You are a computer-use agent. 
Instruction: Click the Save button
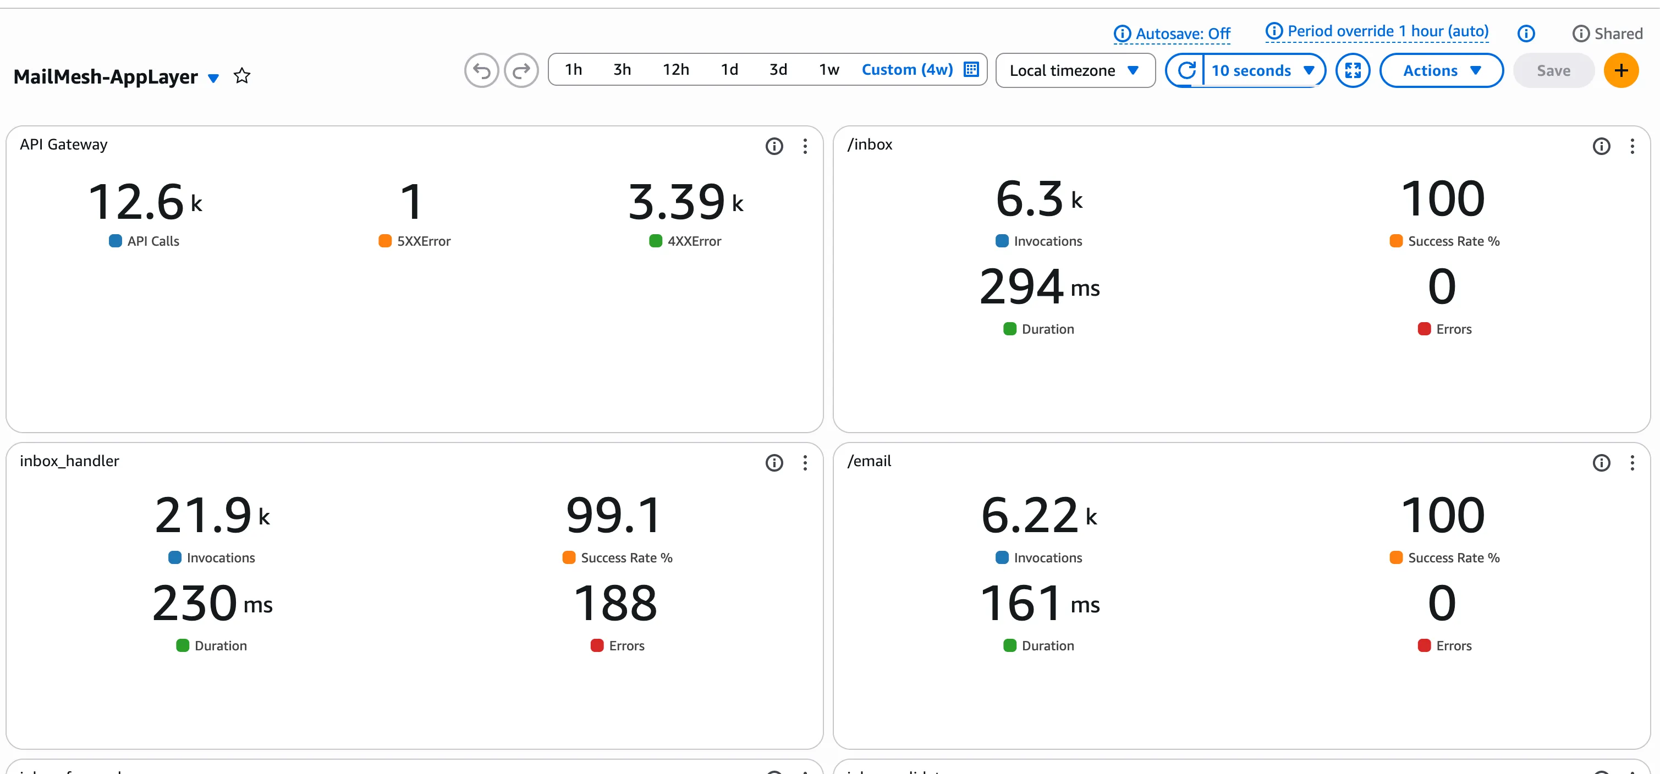pyautogui.click(x=1553, y=70)
